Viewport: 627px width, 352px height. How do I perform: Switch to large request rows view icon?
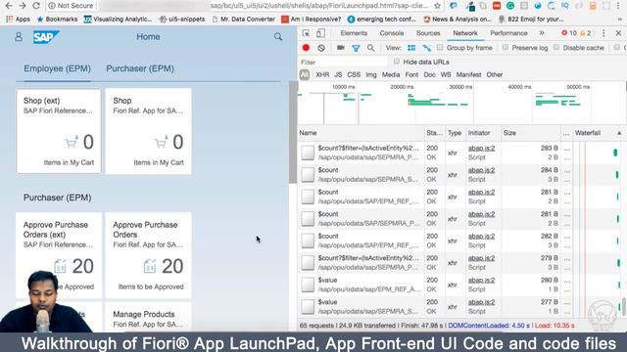point(411,48)
